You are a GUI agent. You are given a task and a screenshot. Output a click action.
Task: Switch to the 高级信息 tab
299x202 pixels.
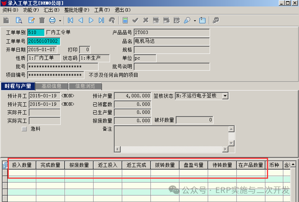click(51, 86)
